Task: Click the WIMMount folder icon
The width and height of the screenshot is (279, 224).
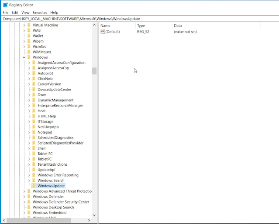Action: (29, 52)
